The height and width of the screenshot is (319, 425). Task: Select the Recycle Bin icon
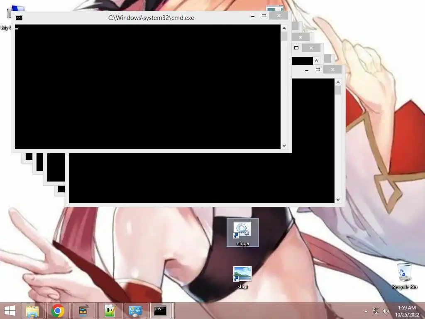click(x=405, y=276)
